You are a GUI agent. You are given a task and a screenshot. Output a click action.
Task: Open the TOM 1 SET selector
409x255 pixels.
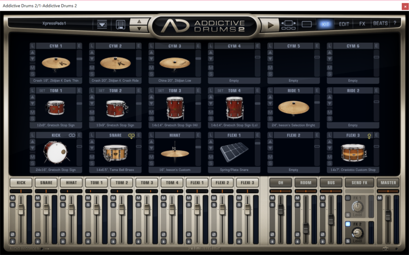coord(42,90)
